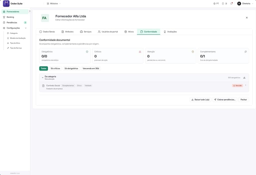The height and width of the screenshot is (175, 256).
Task: Download the Da categoria documents
Action: tap(244, 78)
